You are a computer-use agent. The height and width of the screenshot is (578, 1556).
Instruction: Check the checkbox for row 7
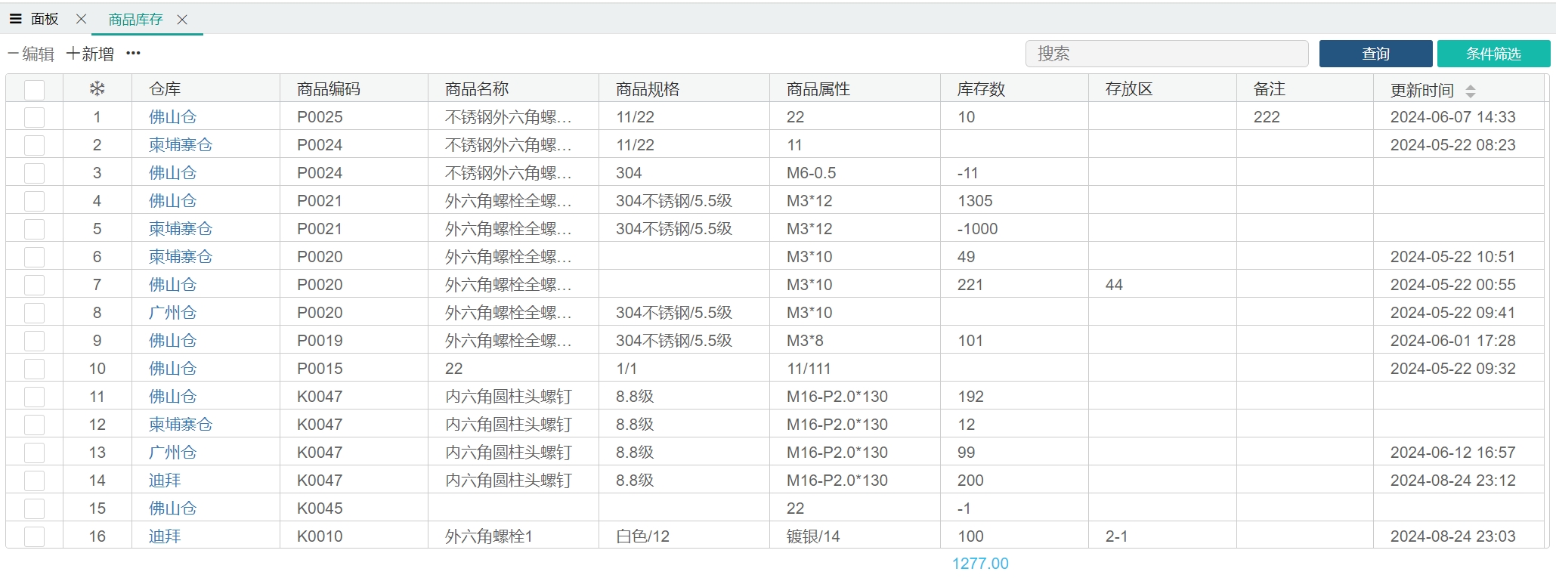[35, 285]
